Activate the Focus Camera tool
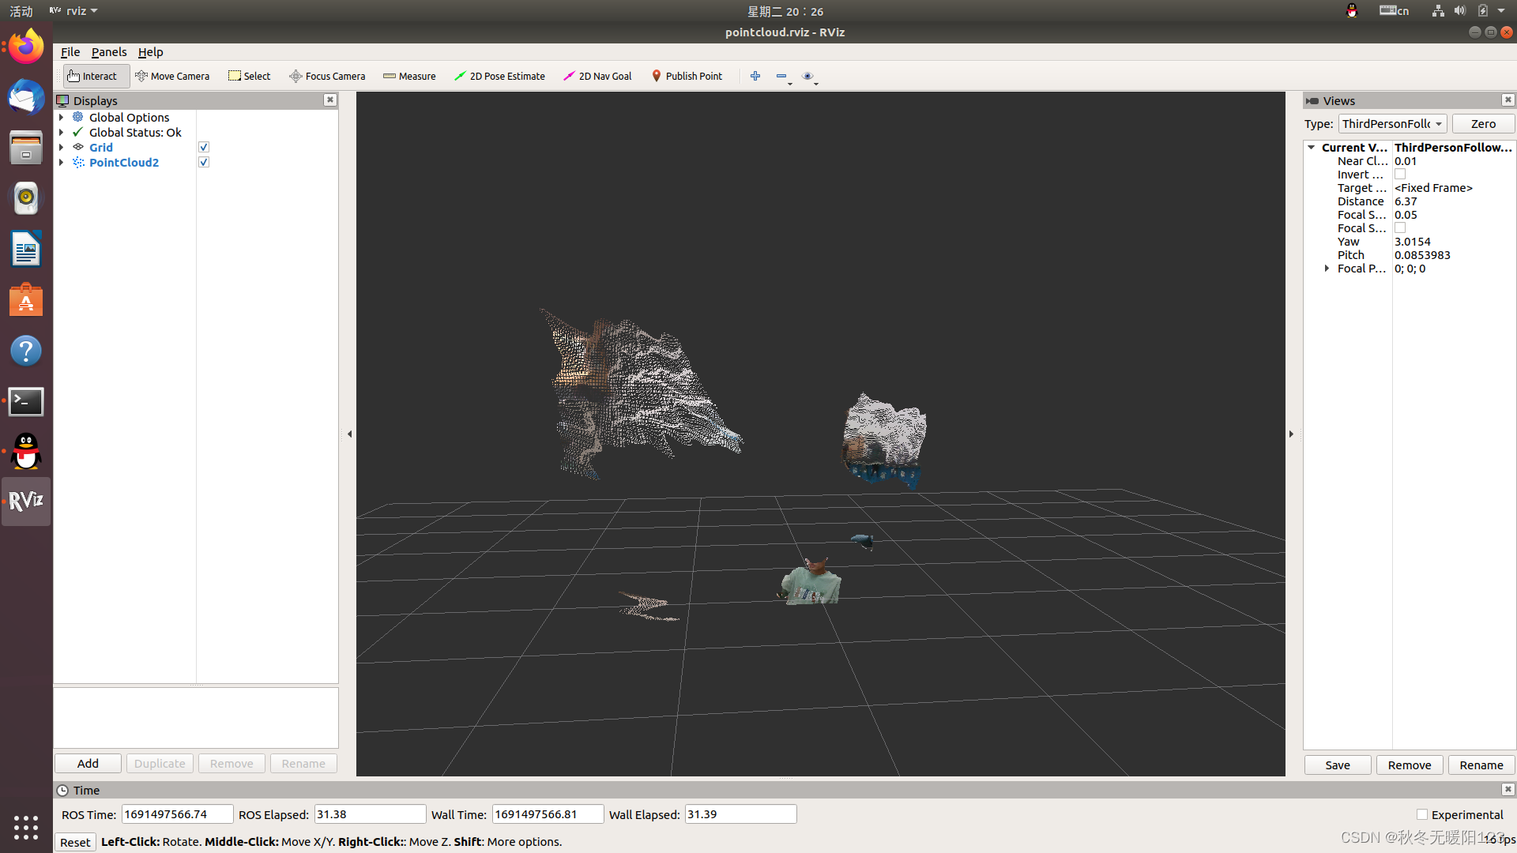Viewport: 1517px width, 853px height. point(327,76)
